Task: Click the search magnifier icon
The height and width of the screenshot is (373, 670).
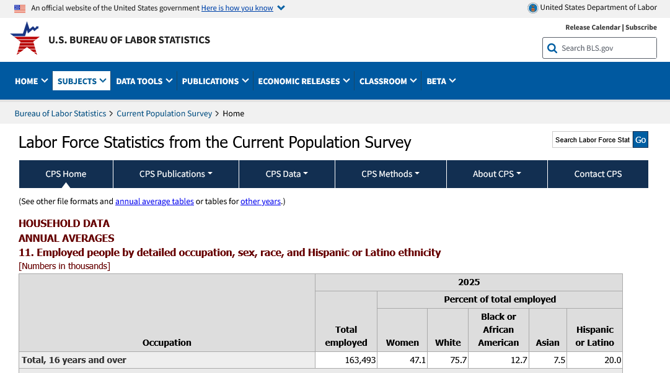Action: pyautogui.click(x=552, y=48)
